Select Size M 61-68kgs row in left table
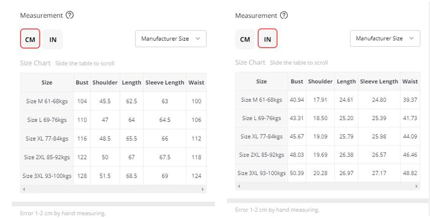Screen dimensions: 430x218 point(47,101)
